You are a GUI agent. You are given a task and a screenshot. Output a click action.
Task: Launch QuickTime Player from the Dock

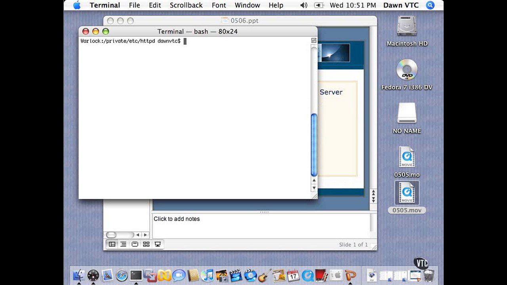(x=307, y=275)
